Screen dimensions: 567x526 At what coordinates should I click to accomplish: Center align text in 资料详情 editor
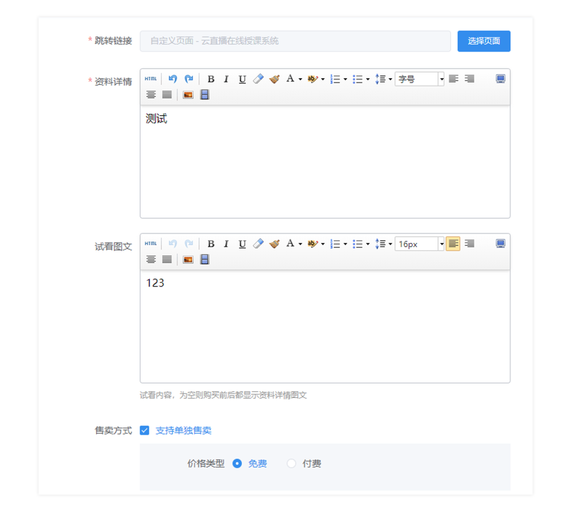151,94
